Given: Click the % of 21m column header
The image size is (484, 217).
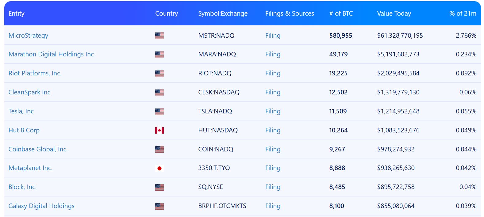Looking at the screenshot, I should 462,13.
